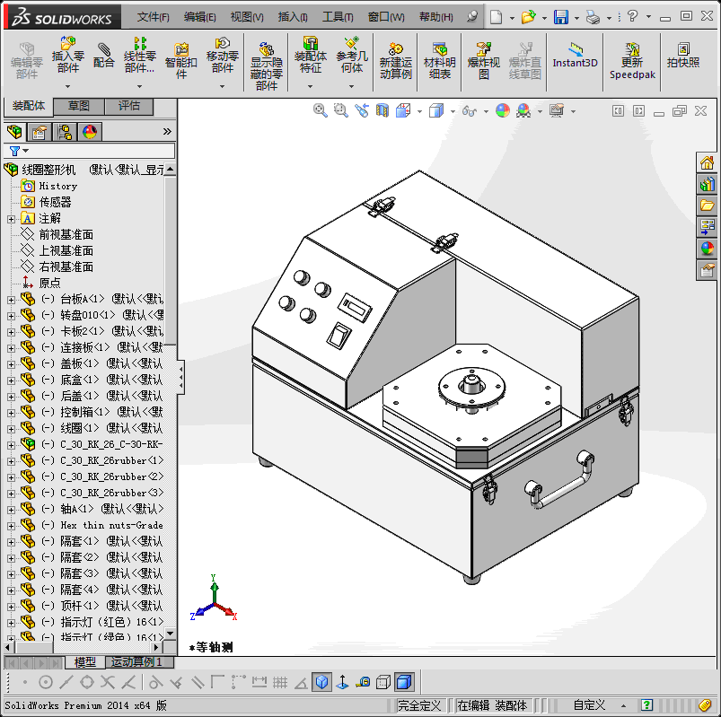This screenshot has height=717, width=721.
Task: Click Zoom to Area icon
Action: tap(340, 110)
